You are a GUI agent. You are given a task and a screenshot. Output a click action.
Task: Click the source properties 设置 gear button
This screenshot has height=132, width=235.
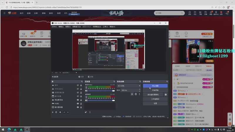coord(81,77)
